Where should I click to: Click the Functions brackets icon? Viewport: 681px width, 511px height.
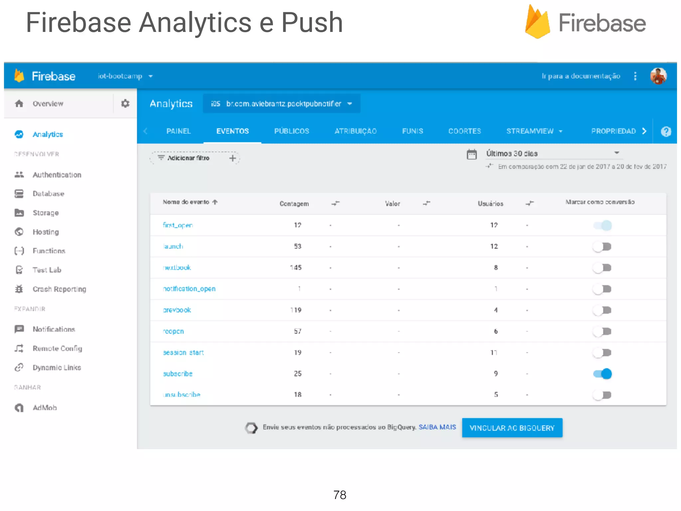pos(19,251)
